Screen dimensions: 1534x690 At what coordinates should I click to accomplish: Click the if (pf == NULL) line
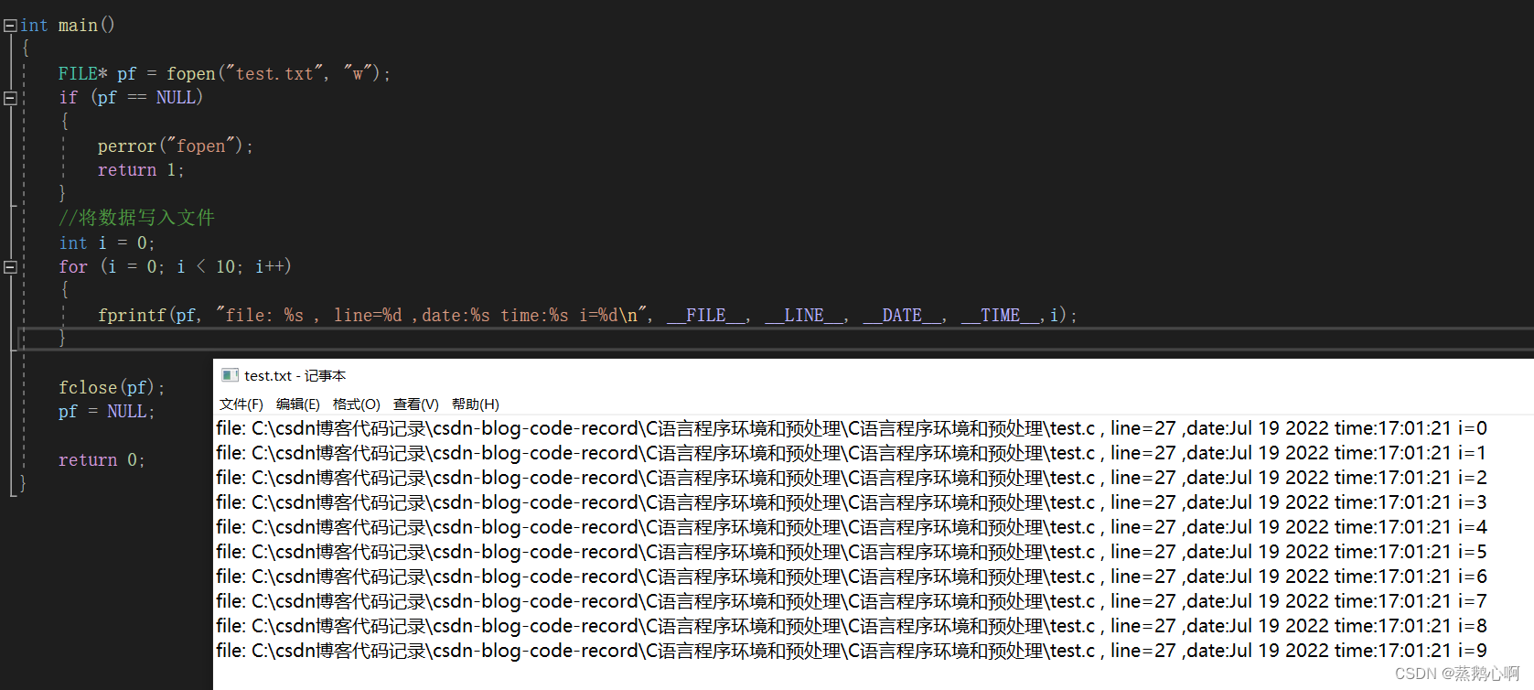[x=131, y=97]
